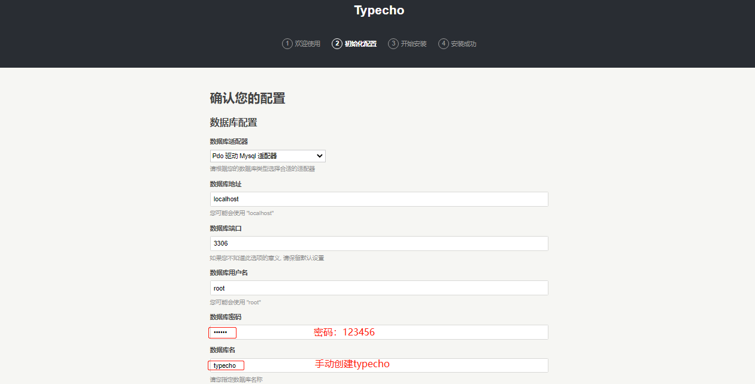Select step 2 初始化配置

click(354, 44)
